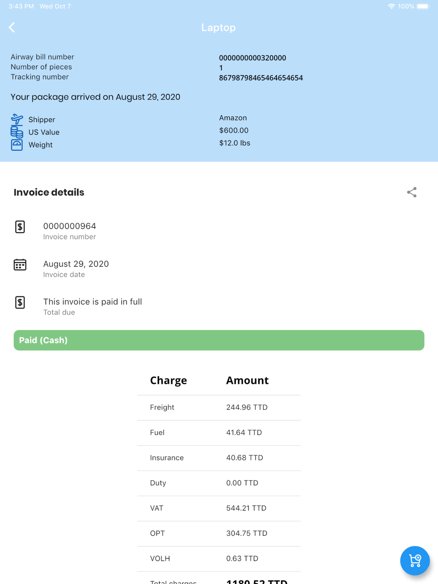Select the package arrival date message
Screen dimensions: 438x584
[95, 97]
